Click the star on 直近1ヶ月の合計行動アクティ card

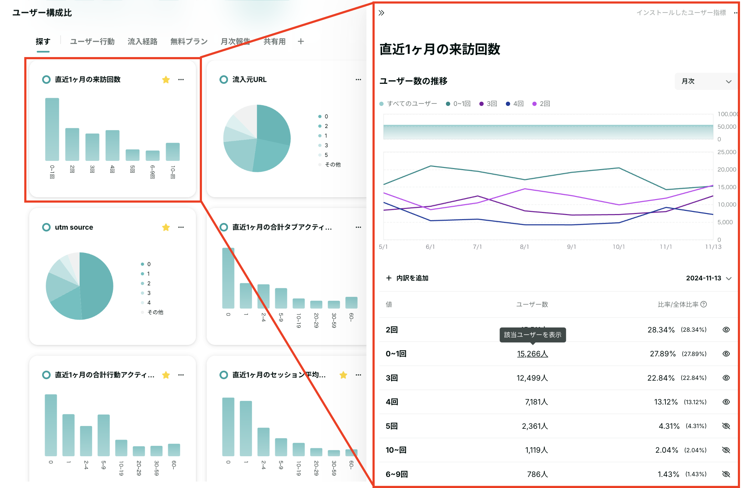click(x=166, y=375)
